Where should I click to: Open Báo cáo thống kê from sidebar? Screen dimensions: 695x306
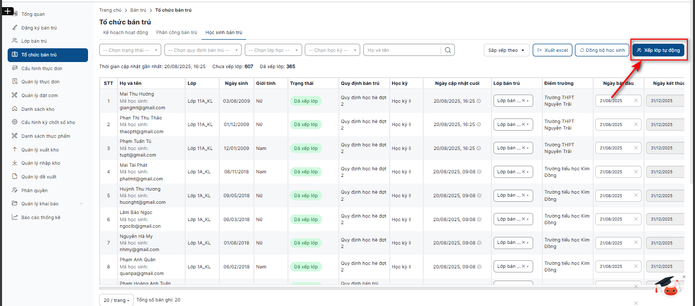click(x=41, y=218)
